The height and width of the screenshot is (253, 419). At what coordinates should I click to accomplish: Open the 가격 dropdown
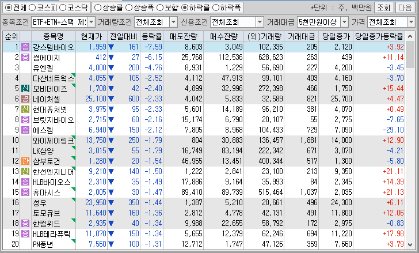point(411,22)
